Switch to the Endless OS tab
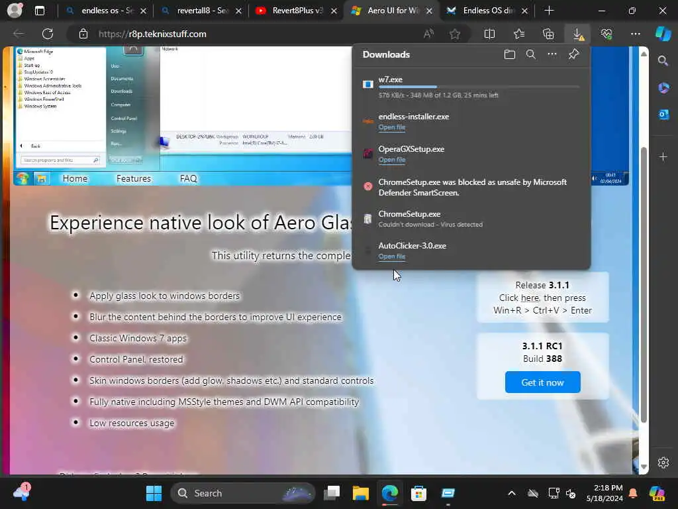Image resolution: width=678 pixels, height=509 pixels. (487, 11)
